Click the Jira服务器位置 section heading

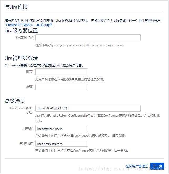coord(21,30)
